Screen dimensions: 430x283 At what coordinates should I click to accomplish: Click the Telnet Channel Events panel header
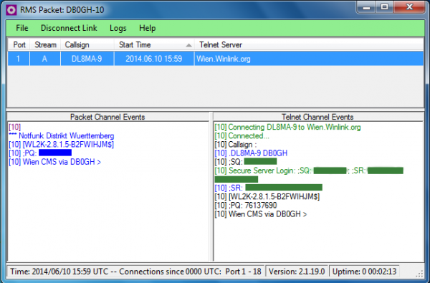(317, 117)
